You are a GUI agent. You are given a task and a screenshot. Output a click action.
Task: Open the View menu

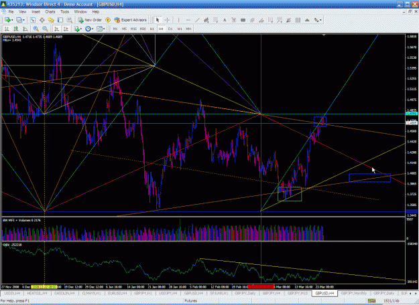pos(22,12)
